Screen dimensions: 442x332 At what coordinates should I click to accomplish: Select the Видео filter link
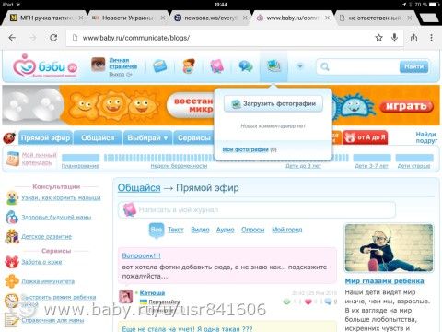pos(200,230)
